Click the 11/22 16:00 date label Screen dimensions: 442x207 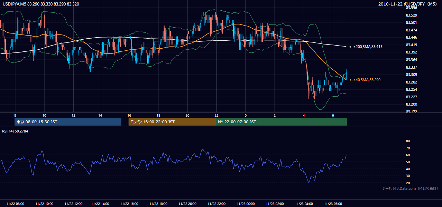129,204
